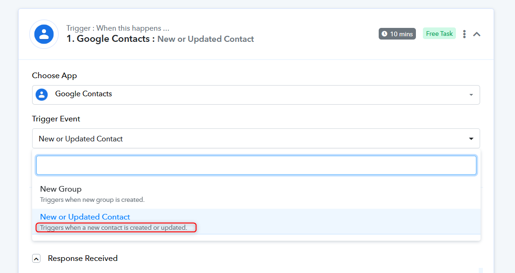Screen dimensions: 515x273
Task: Click the New or Updated Contact selected value
Action: (x=80, y=139)
